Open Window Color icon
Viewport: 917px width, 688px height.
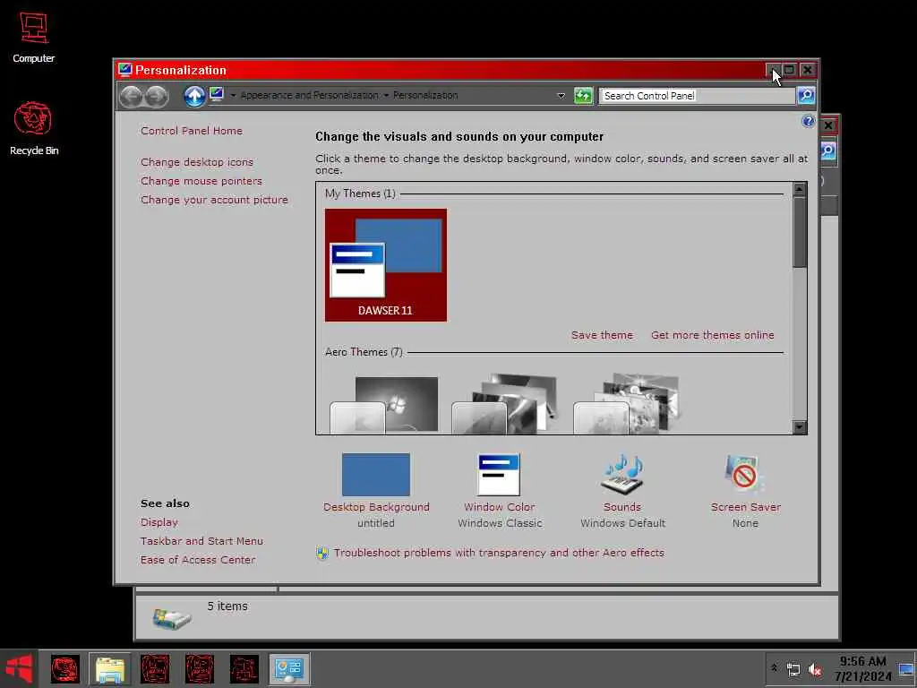pos(499,475)
